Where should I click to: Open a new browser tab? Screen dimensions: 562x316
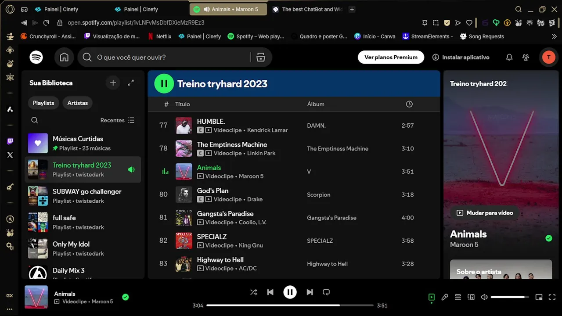(352, 9)
